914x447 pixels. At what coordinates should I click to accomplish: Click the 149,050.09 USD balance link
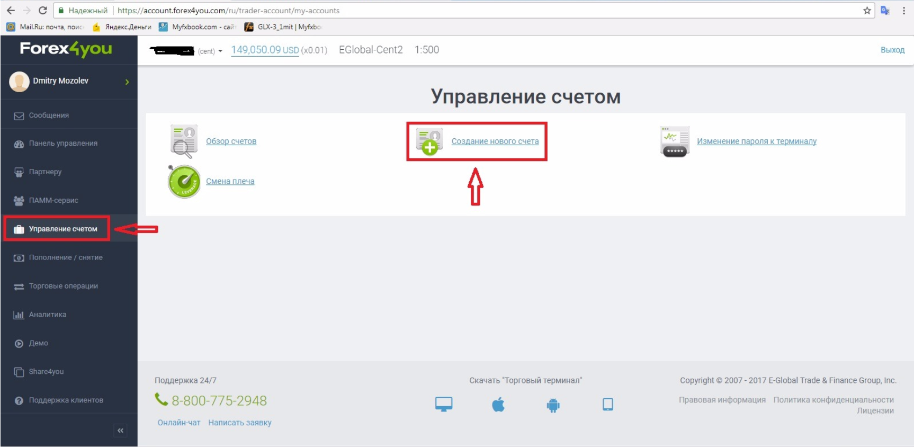(x=265, y=50)
